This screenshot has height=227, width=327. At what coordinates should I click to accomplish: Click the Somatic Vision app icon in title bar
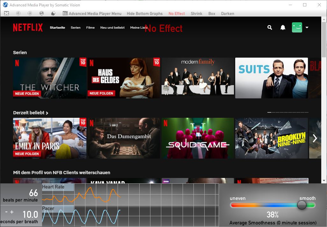[5, 5]
